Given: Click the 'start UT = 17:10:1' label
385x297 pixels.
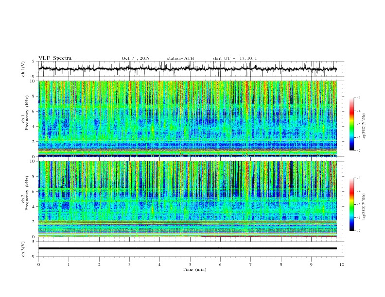Looking at the screenshot, I should pos(235,58).
